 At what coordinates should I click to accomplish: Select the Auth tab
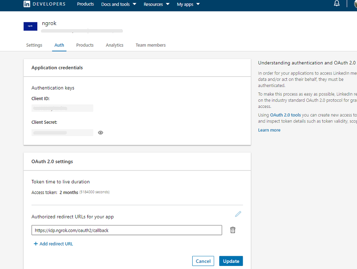point(59,45)
